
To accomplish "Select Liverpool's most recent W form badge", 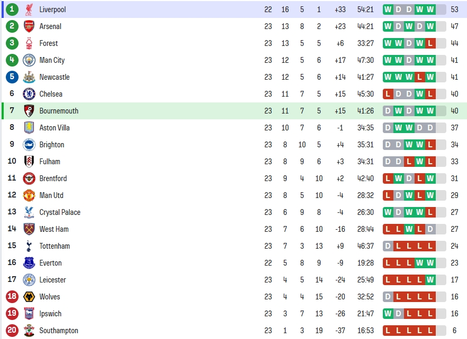I will [x=430, y=10].
